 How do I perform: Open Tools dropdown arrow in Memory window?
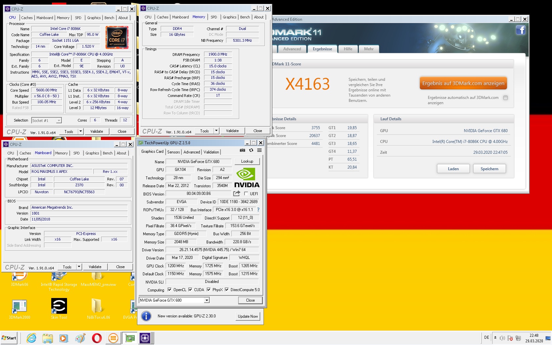216,131
